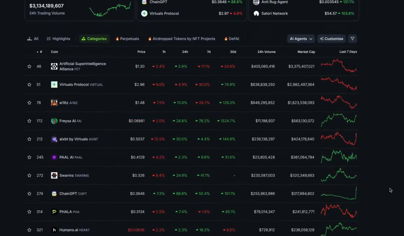Image resolution: width=404 pixels, height=236 pixels.
Task: Click the Virtuals Protocol trending card icon
Action: (144, 13)
